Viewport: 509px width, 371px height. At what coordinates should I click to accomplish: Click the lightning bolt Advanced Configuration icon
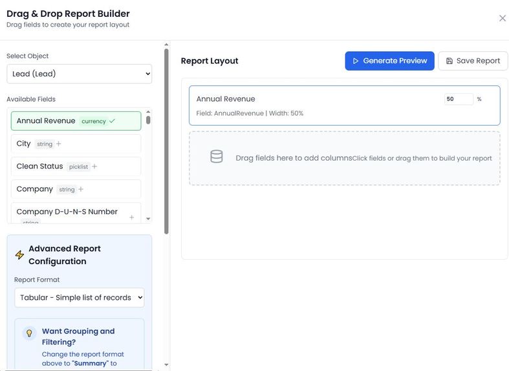click(x=19, y=254)
